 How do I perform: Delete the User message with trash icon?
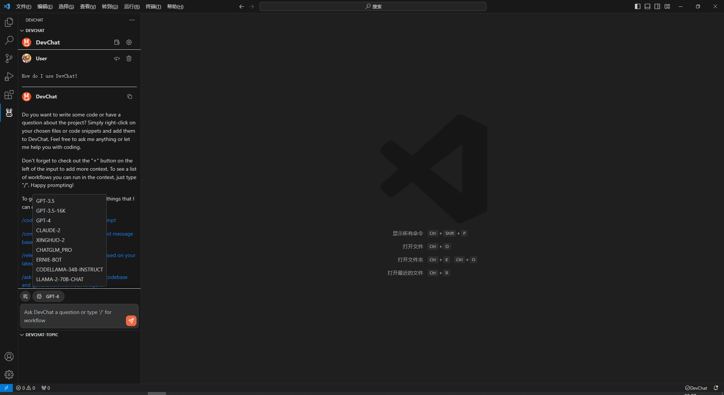click(x=129, y=58)
